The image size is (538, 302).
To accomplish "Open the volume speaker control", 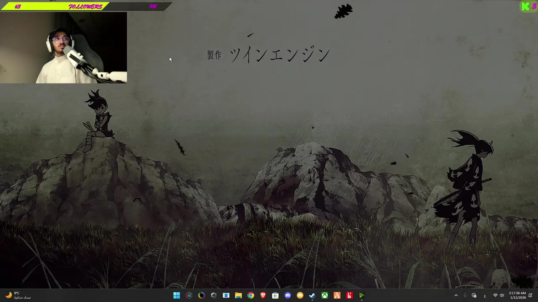I will click(x=501, y=295).
